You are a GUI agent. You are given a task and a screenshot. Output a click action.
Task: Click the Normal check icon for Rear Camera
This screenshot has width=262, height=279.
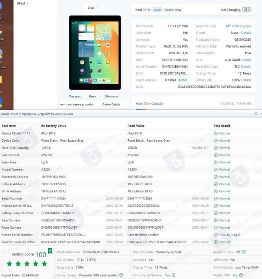coord(216,220)
